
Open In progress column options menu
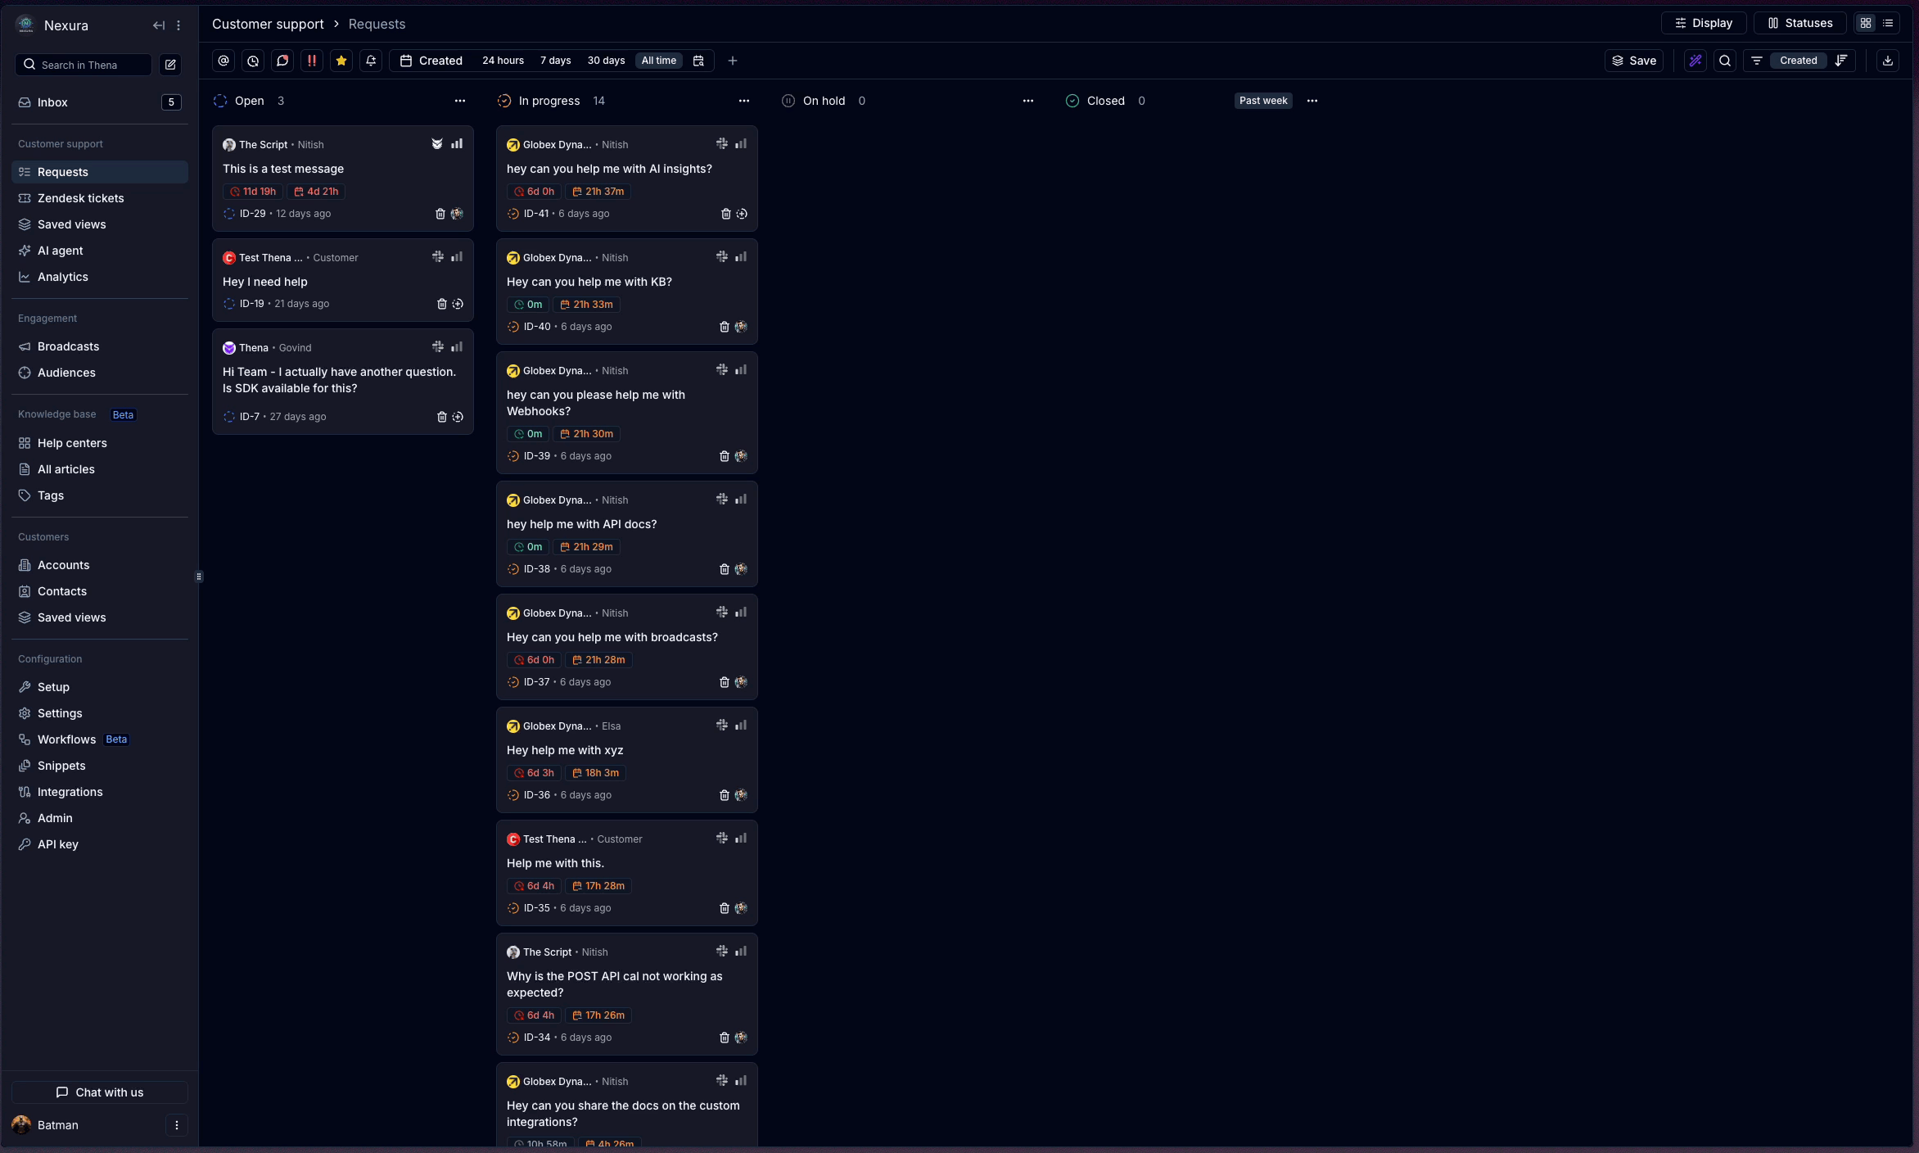743,101
